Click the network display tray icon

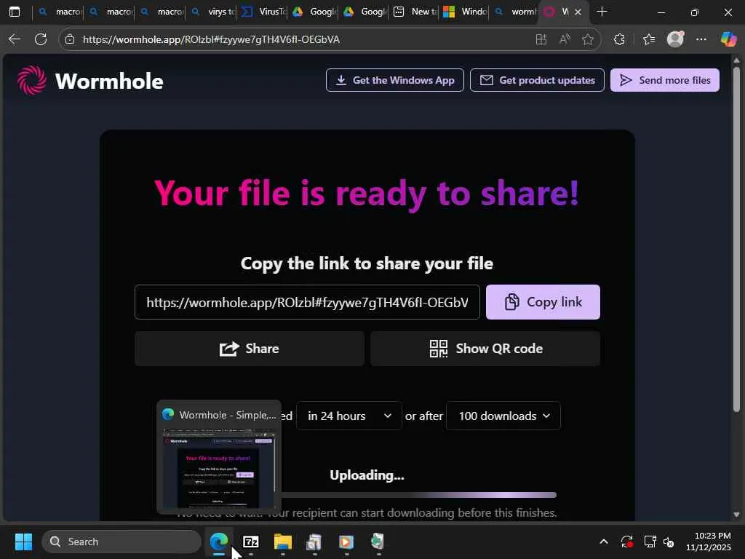(x=650, y=542)
